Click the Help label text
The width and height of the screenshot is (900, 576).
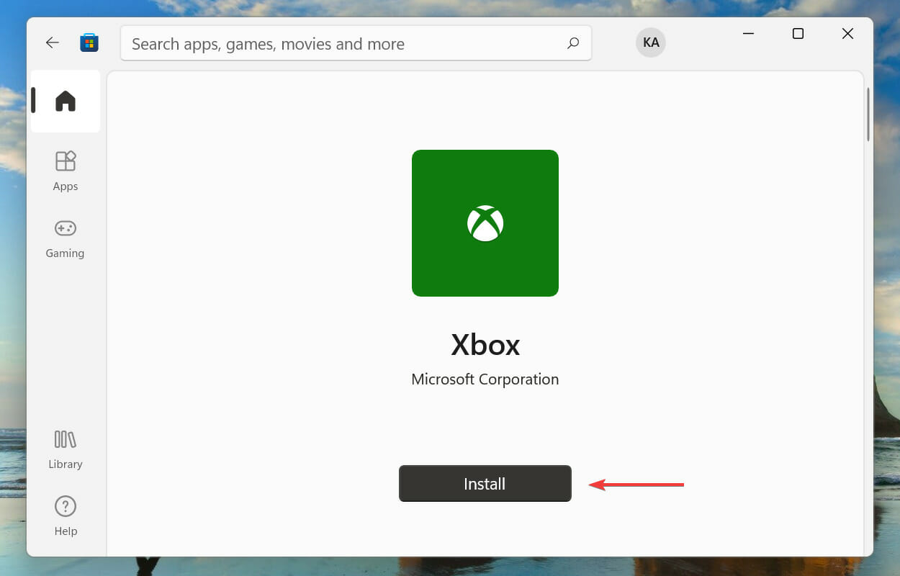tap(65, 531)
